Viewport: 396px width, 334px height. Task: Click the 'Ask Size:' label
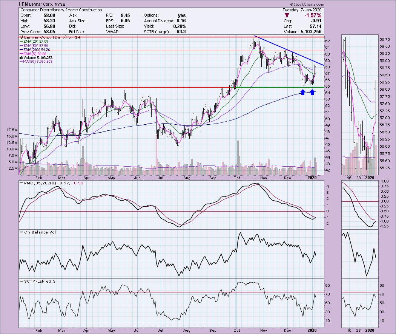pyautogui.click(x=78, y=21)
